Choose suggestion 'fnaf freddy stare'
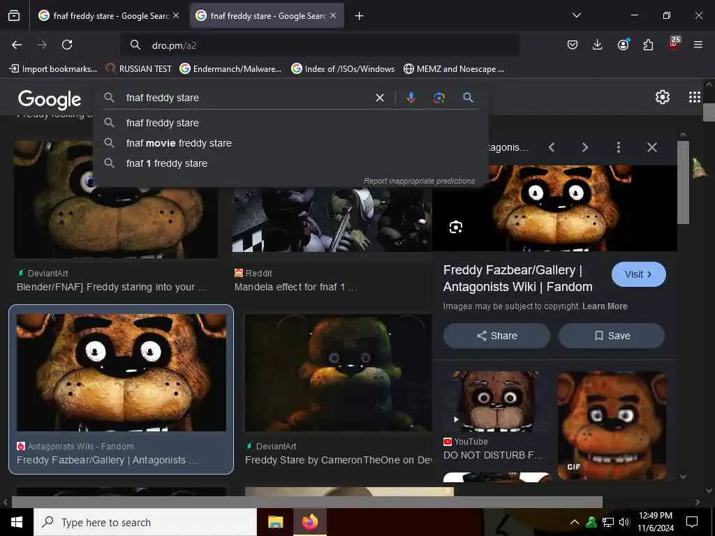 coord(290,123)
